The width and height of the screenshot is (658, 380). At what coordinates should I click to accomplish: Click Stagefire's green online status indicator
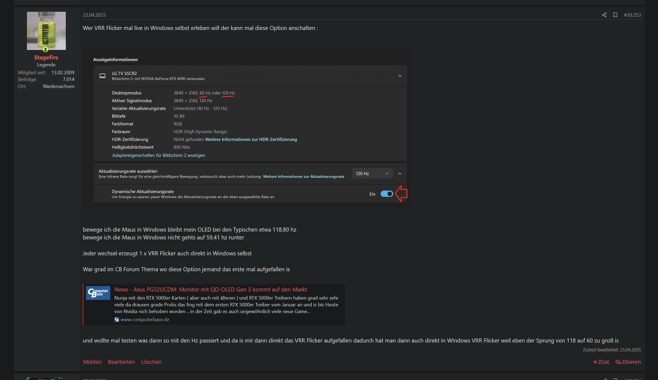45,49
